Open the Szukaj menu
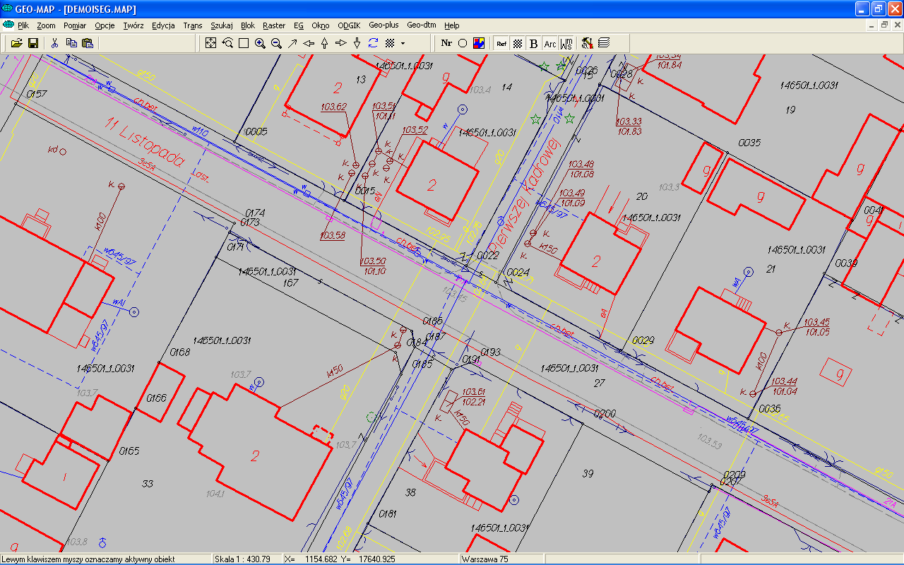The height and width of the screenshot is (565, 904). coord(222,25)
